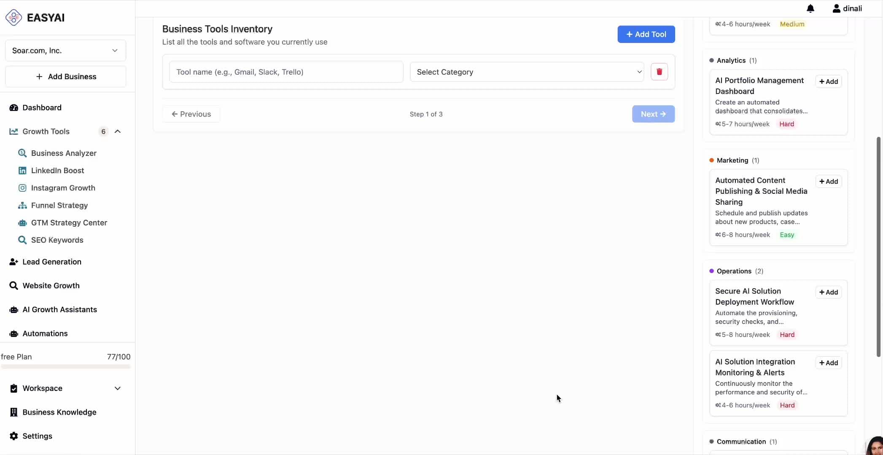Click the Dashboard gauge icon

tap(14, 107)
